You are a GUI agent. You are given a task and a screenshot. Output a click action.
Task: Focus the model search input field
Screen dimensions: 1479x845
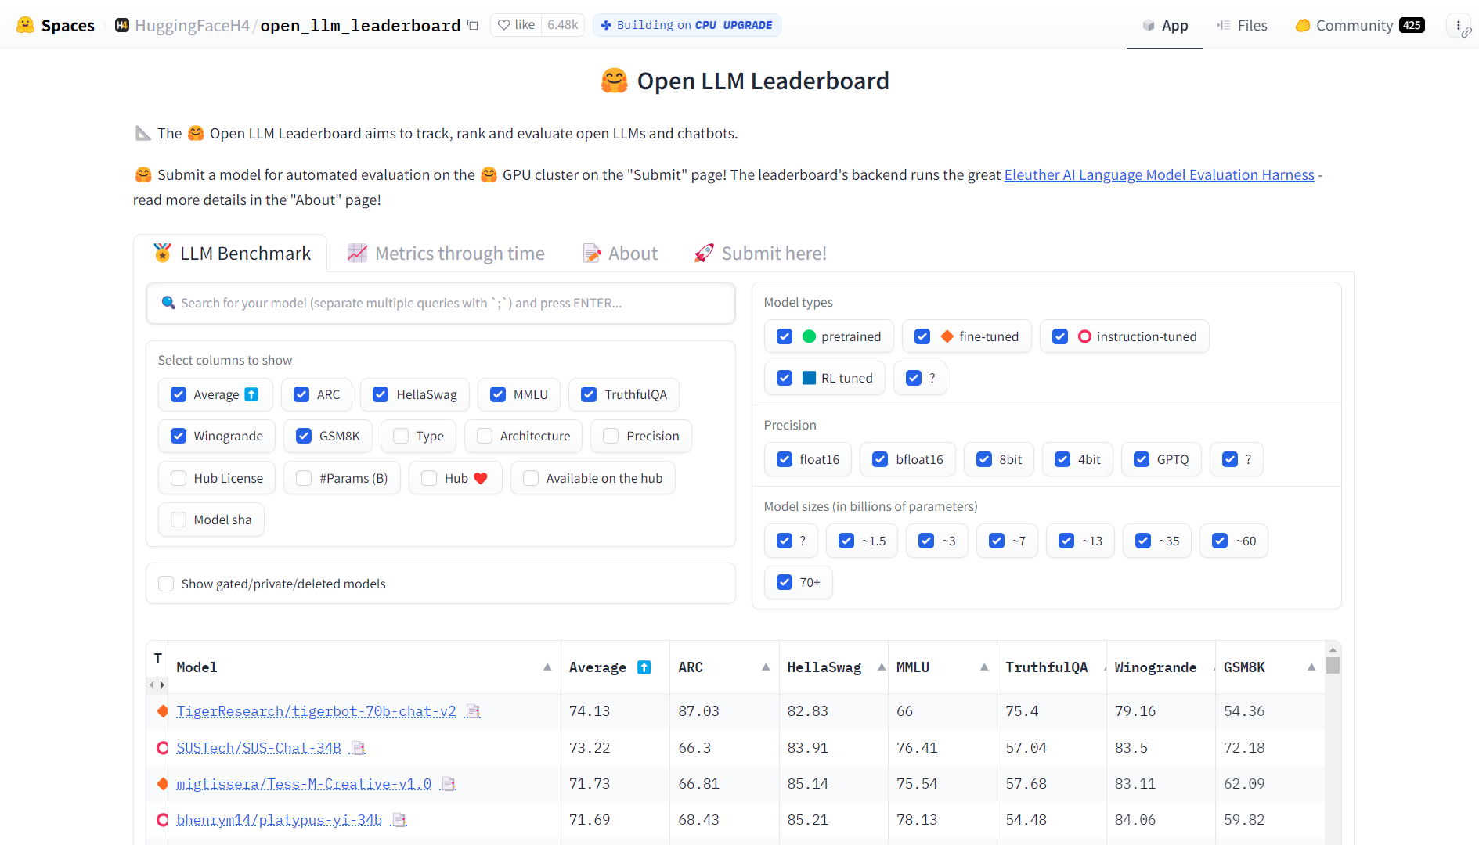click(441, 303)
